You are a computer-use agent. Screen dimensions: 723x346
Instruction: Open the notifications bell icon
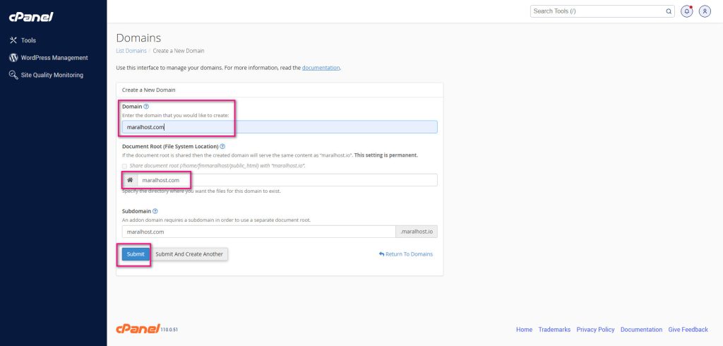click(x=687, y=11)
